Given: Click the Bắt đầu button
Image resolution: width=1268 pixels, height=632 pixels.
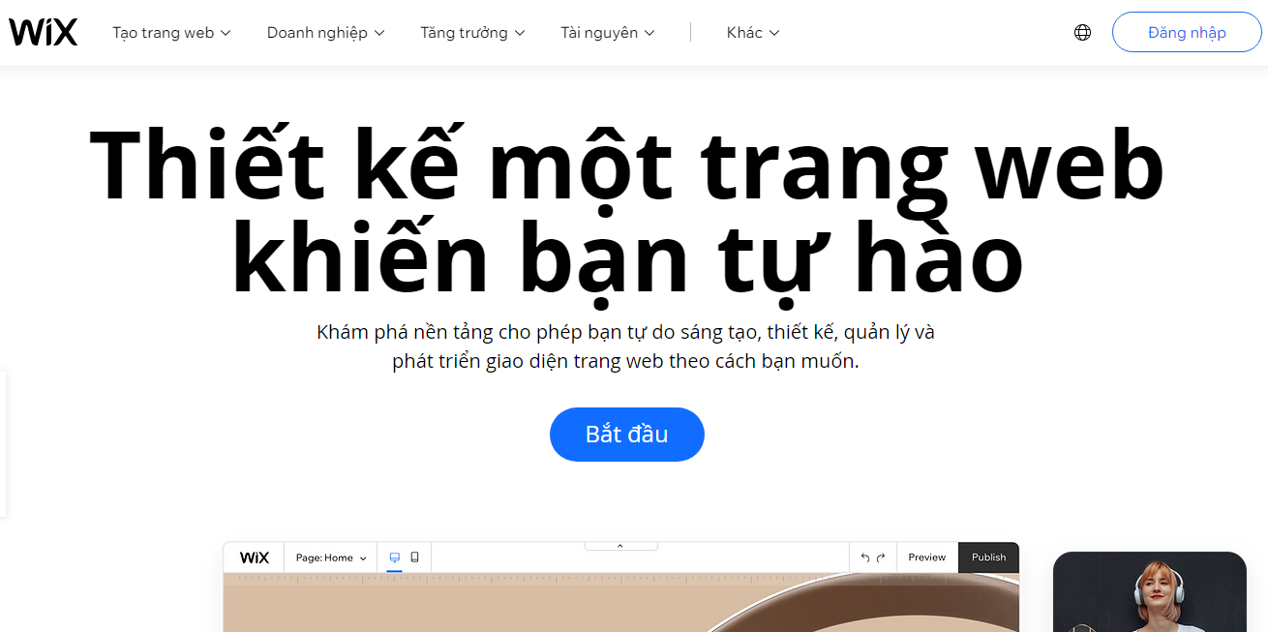Looking at the screenshot, I should tap(627, 435).
